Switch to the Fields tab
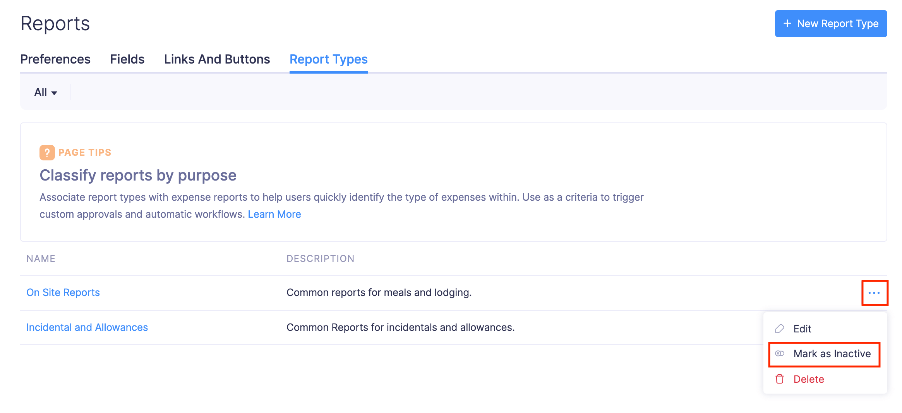 [127, 59]
